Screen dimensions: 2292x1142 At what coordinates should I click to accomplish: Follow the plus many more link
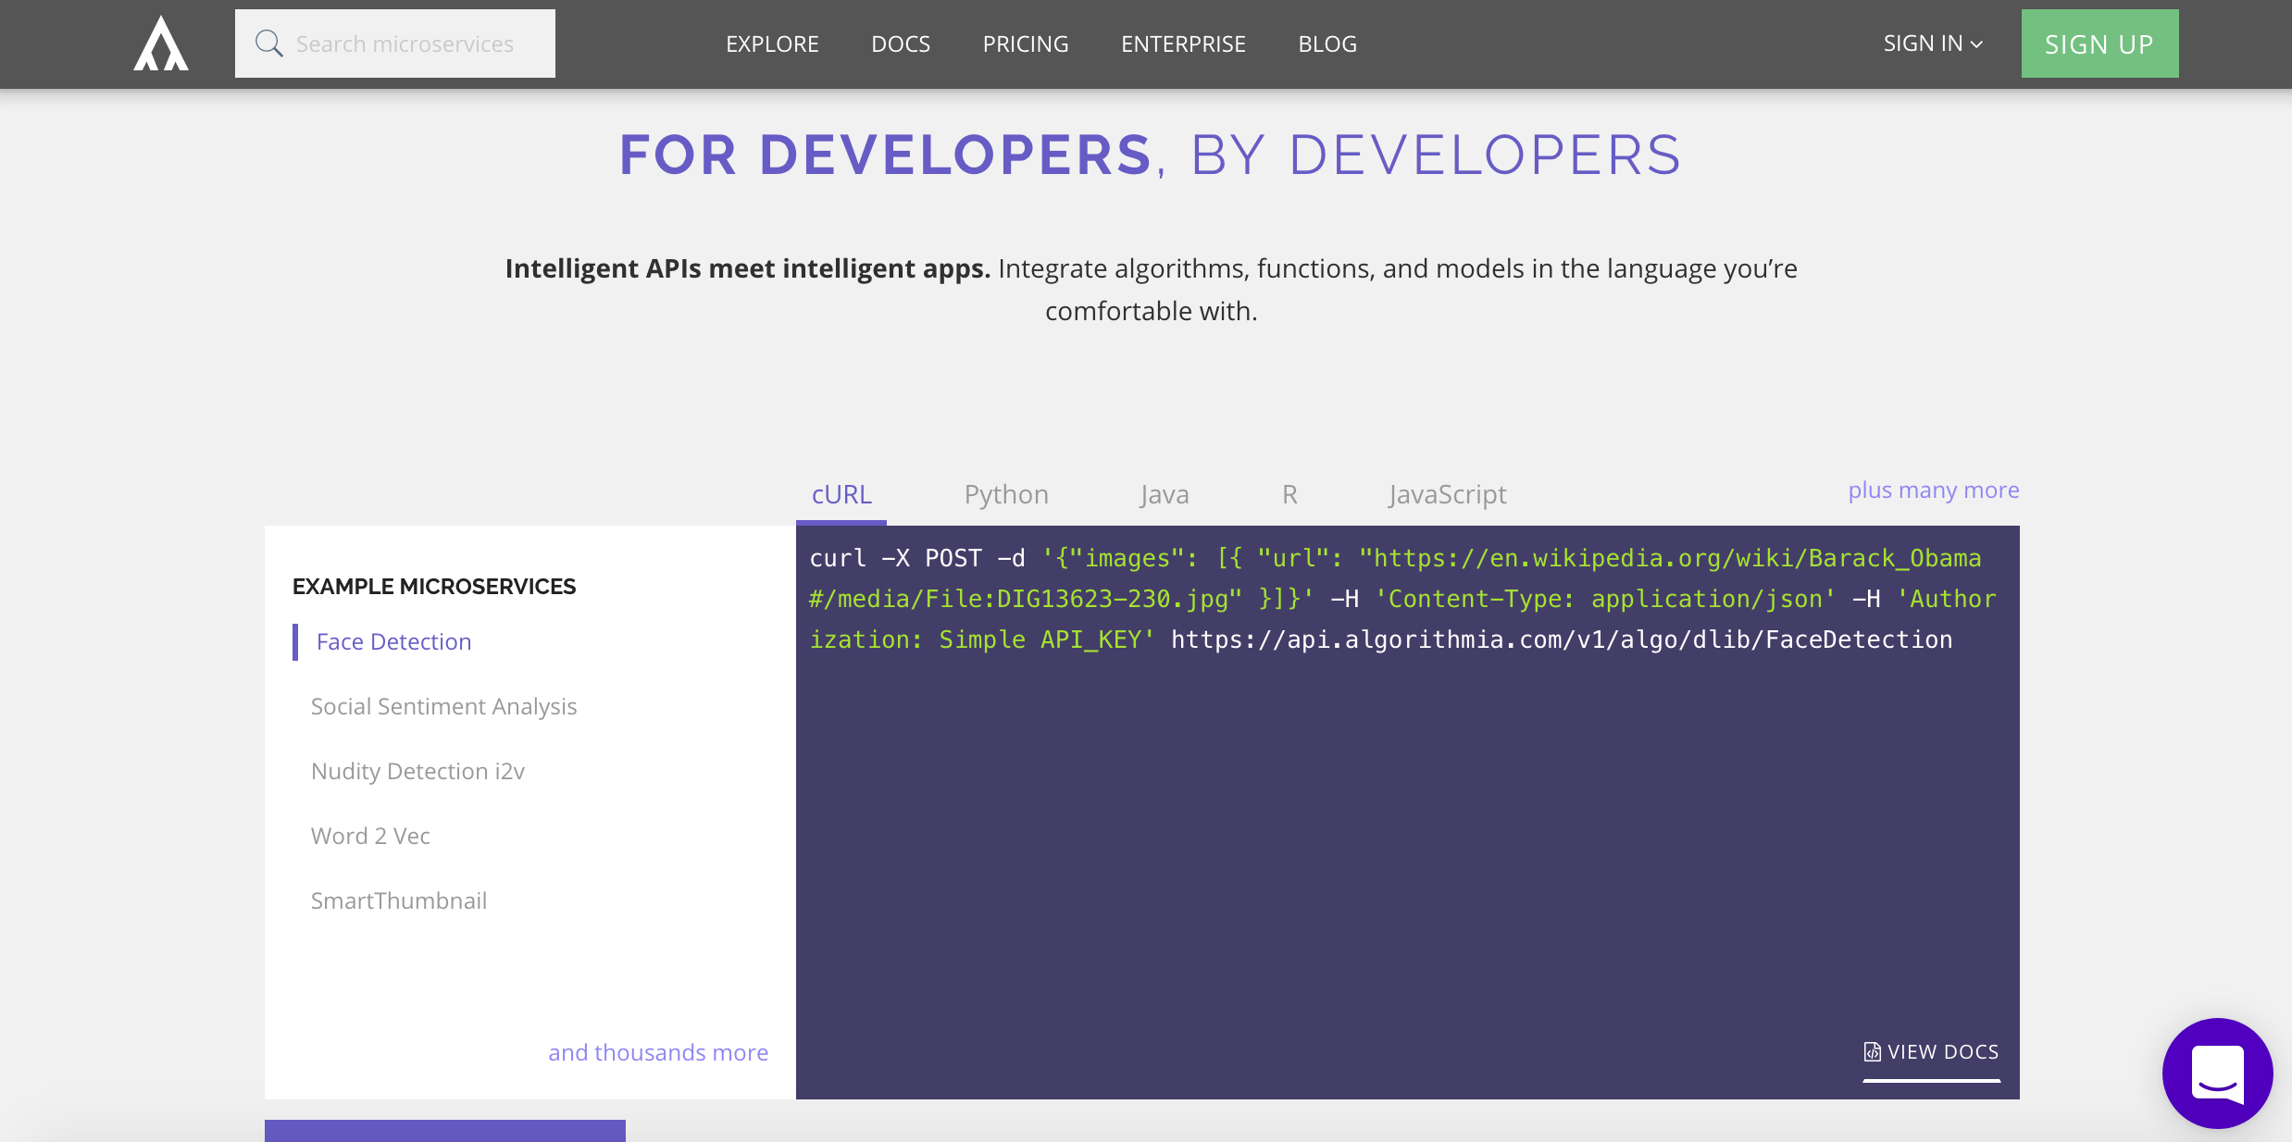click(1934, 490)
